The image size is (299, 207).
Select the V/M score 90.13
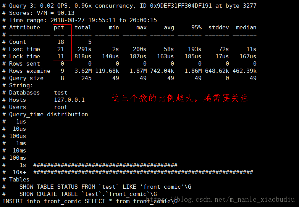[x=66, y=13]
